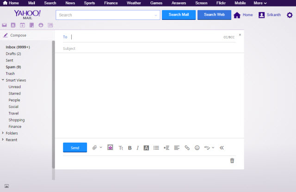Open the Sent folder
The width and height of the screenshot is (296, 192).
pos(9,60)
